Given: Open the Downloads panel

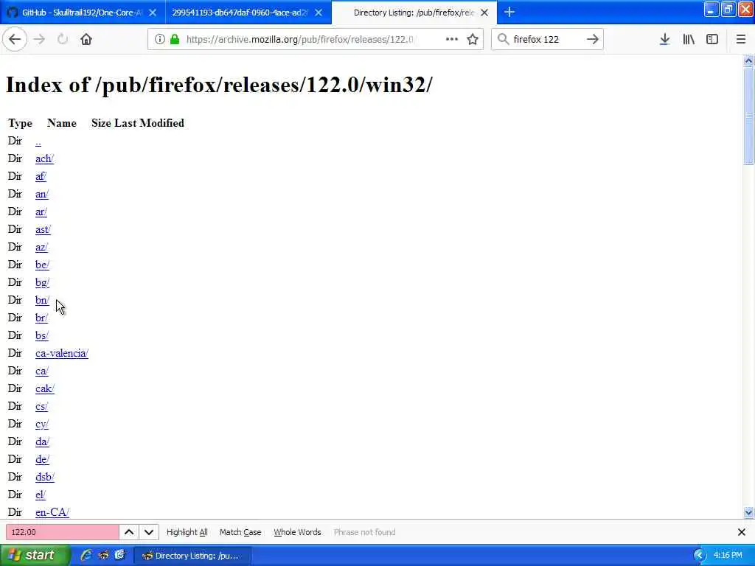Looking at the screenshot, I should pyautogui.click(x=664, y=39).
